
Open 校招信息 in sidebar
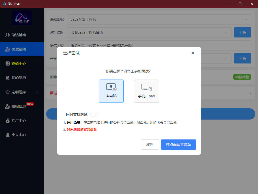[x=22, y=106]
